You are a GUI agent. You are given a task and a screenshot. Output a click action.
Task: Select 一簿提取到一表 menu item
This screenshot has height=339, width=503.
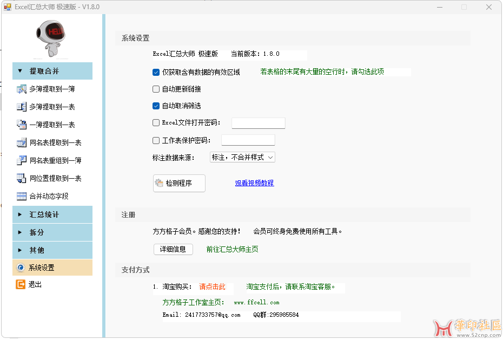click(52, 125)
